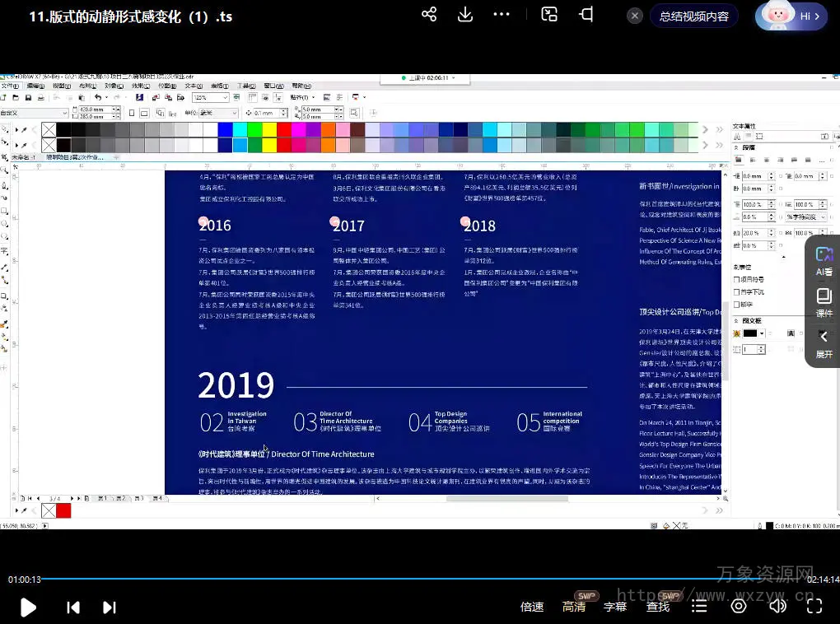Tick the 断字 checkbox
Screen dimensions: 840x624
click(737, 305)
